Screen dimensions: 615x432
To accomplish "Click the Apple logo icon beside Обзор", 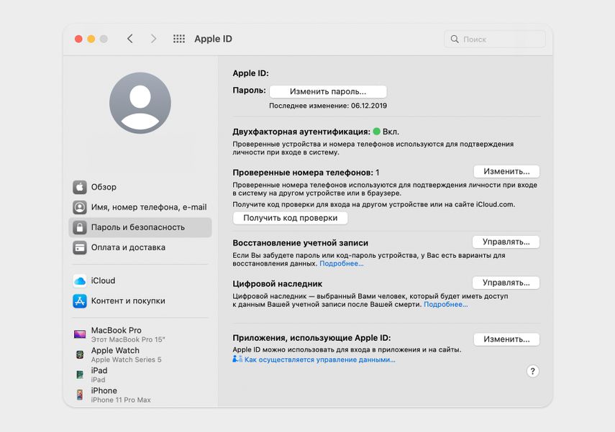I will click(80, 188).
